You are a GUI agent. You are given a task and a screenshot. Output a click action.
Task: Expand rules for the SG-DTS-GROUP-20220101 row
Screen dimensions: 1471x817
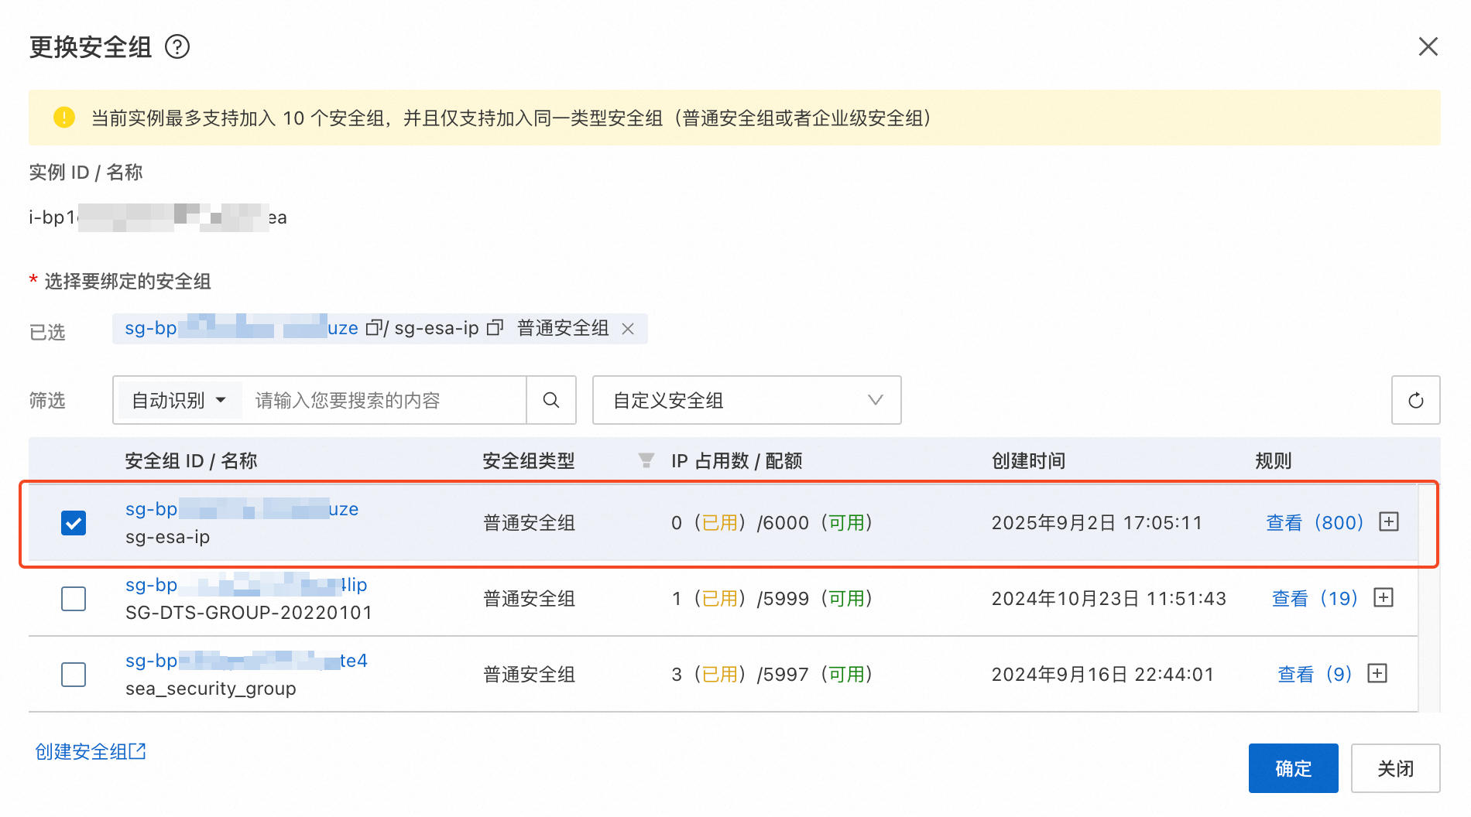pyautogui.click(x=1384, y=597)
